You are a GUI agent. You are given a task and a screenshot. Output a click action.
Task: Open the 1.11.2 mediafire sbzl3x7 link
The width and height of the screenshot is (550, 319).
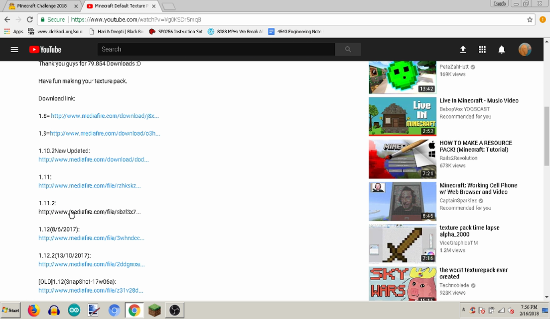click(x=90, y=212)
